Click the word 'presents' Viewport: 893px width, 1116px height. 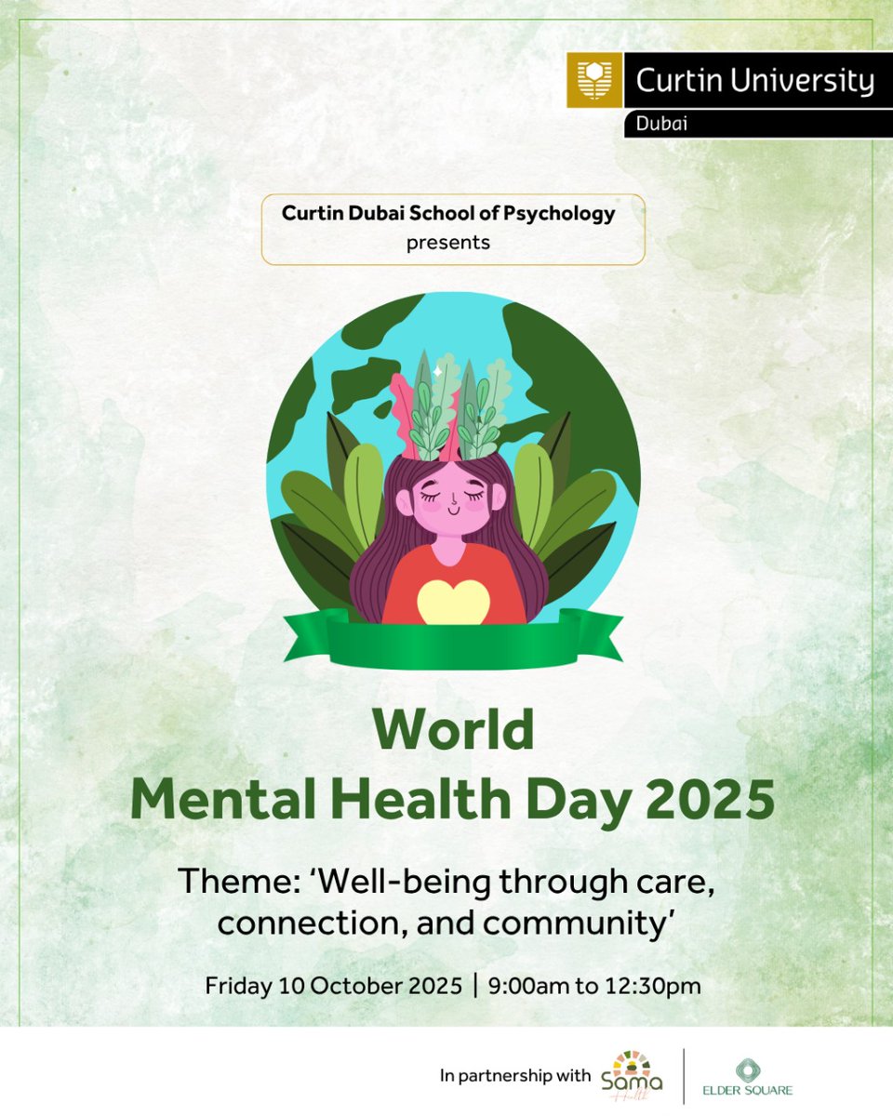[x=447, y=244]
